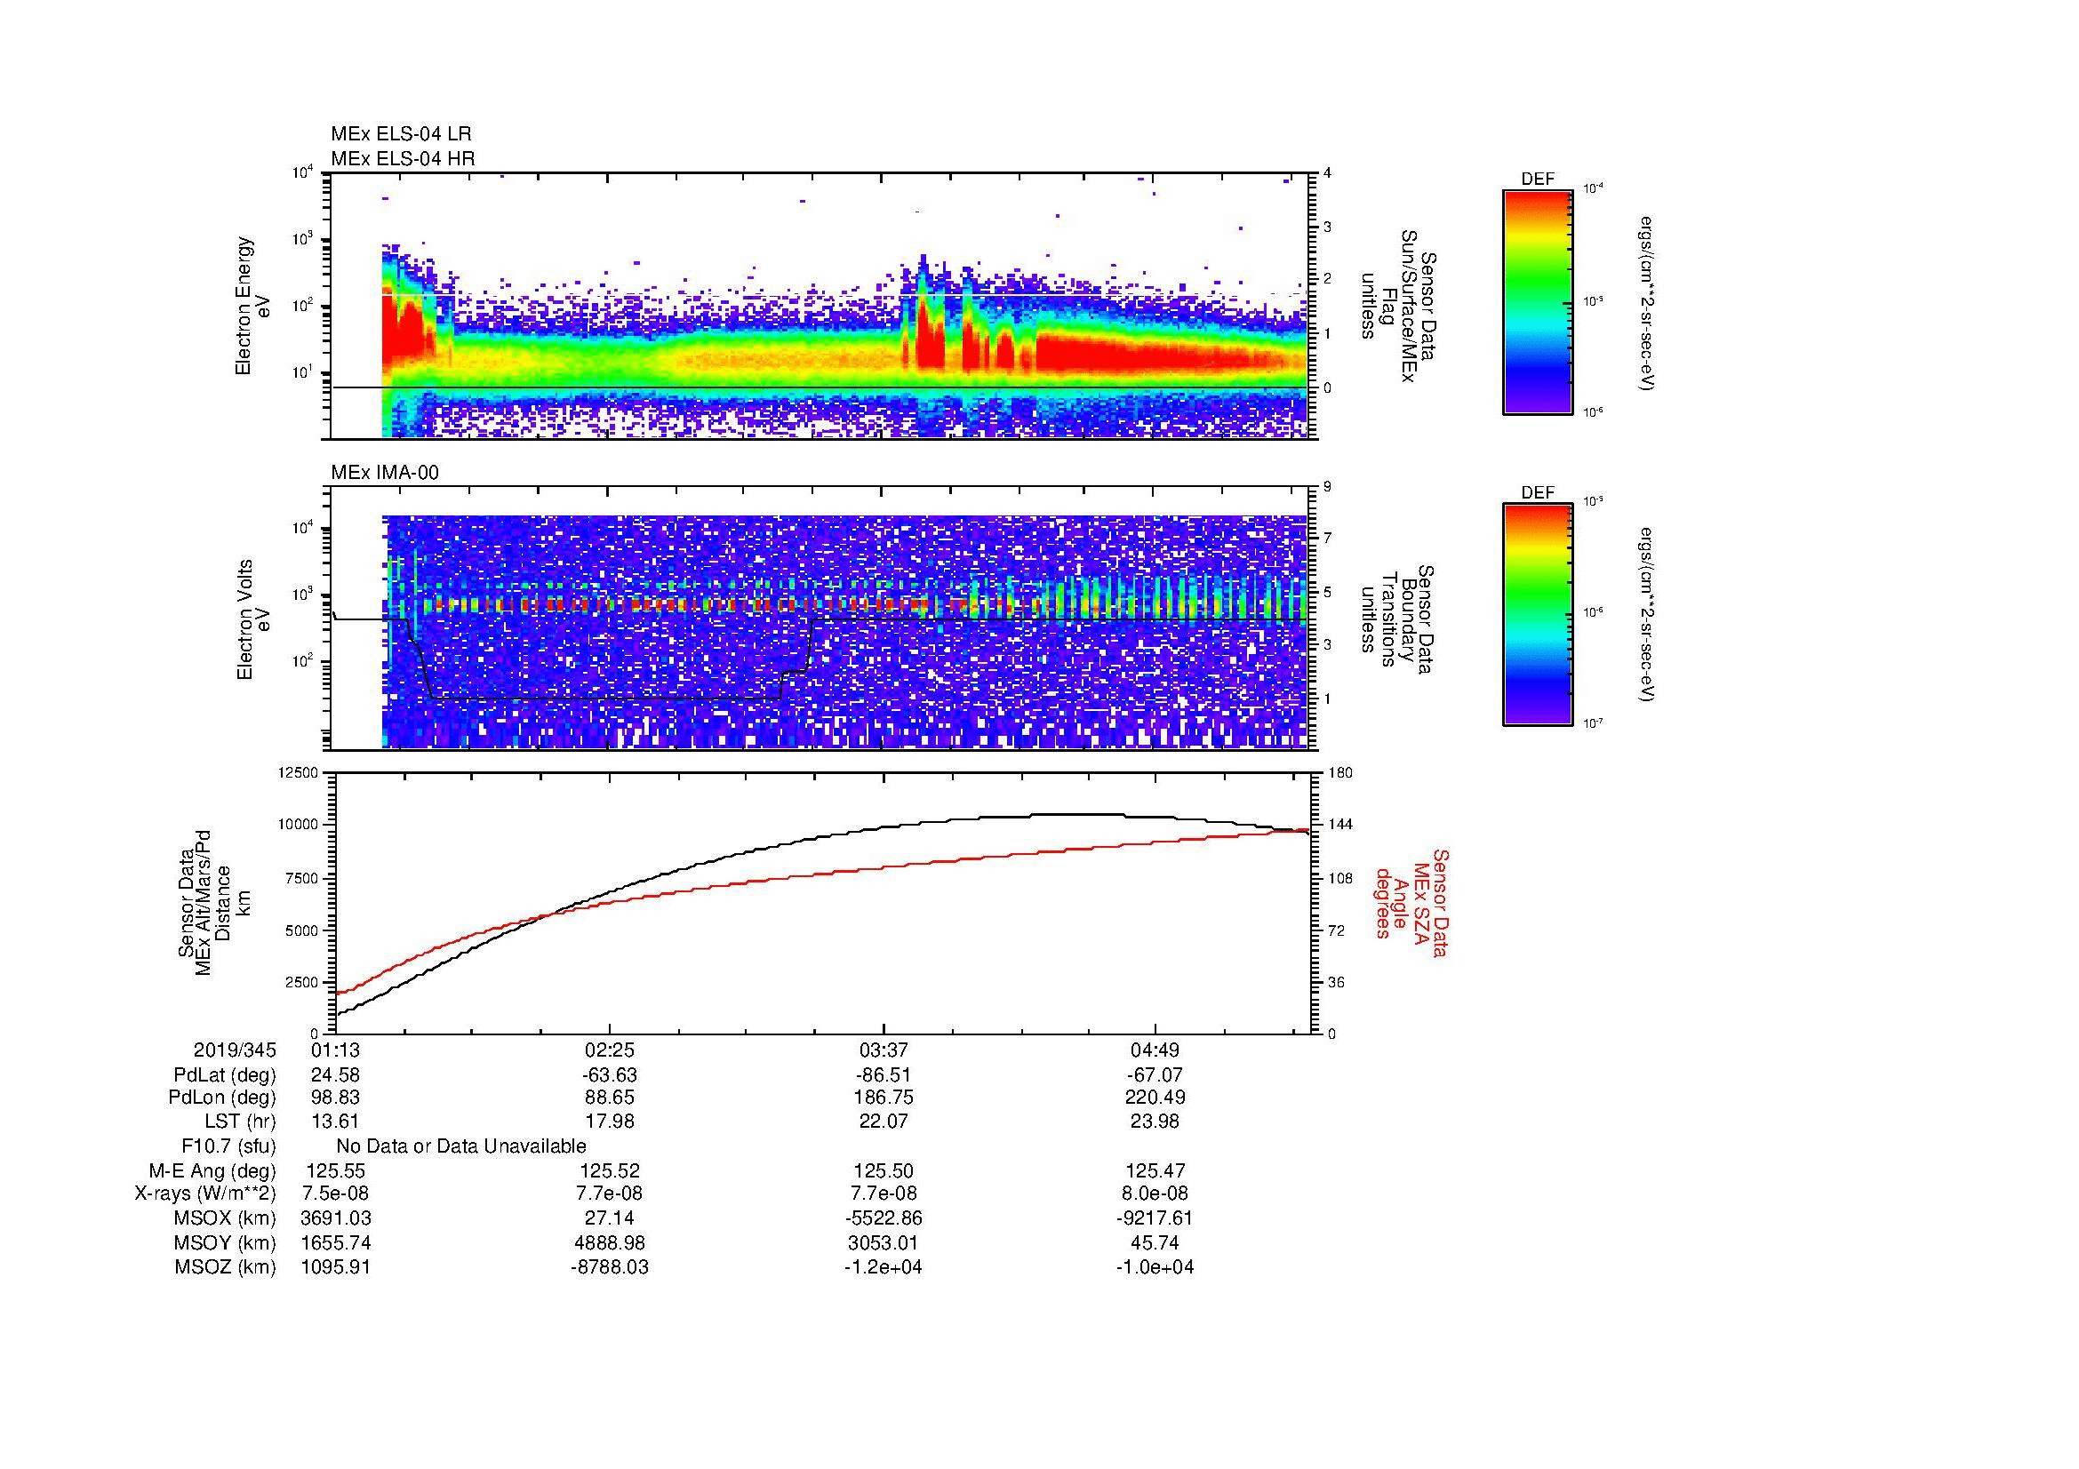Click the 'Sun/Surface/MEx Flag unitless' axis label
The height and width of the screenshot is (1469, 2079).
click(x=1399, y=306)
